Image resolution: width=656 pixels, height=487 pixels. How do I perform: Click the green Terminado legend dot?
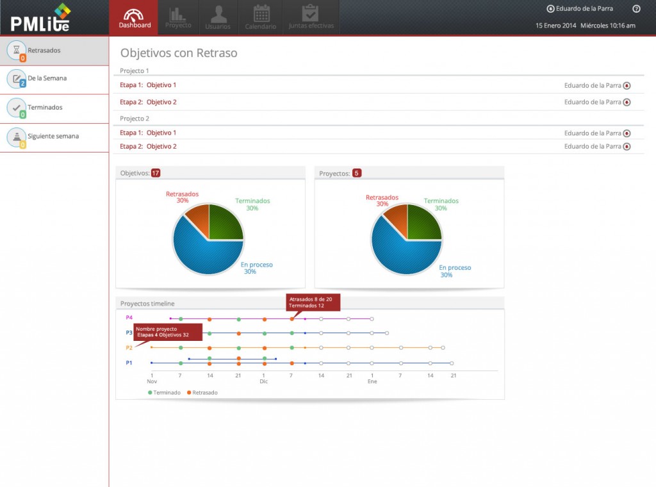click(x=150, y=392)
